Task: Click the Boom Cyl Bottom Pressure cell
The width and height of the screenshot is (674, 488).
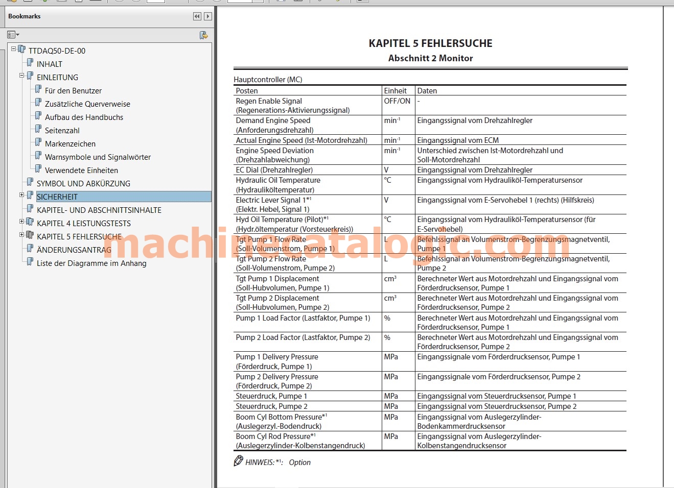Action: (308, 422)
